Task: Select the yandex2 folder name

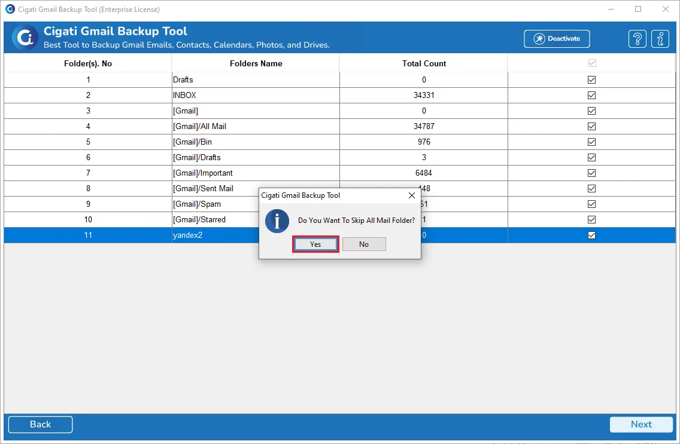Action: point(188,235)
